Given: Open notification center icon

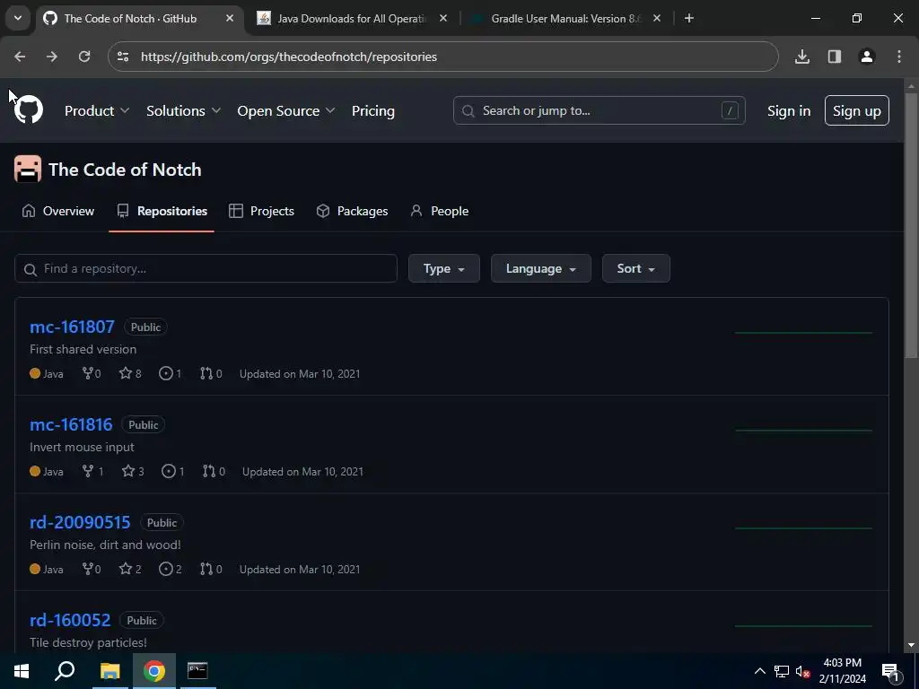Looking at the screenshot, I should click(891, 671).
